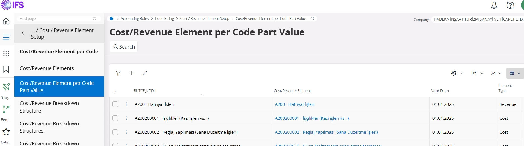
Task: Open Code String breadcrumb
Action: (x=164, y=18)
